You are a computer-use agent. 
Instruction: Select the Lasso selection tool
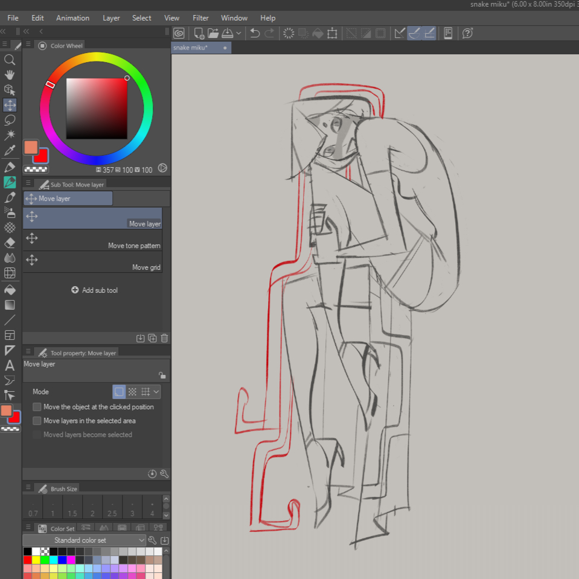pyautogui.click(x=10, y=120)
